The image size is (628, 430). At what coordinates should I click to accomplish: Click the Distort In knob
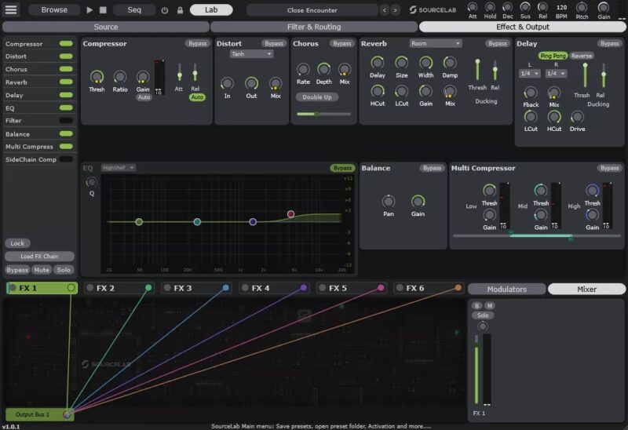coord(227,83)
